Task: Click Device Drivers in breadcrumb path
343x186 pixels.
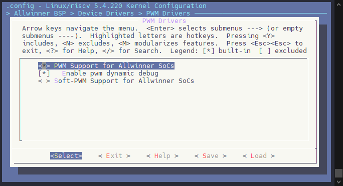Action: point(106,13)
